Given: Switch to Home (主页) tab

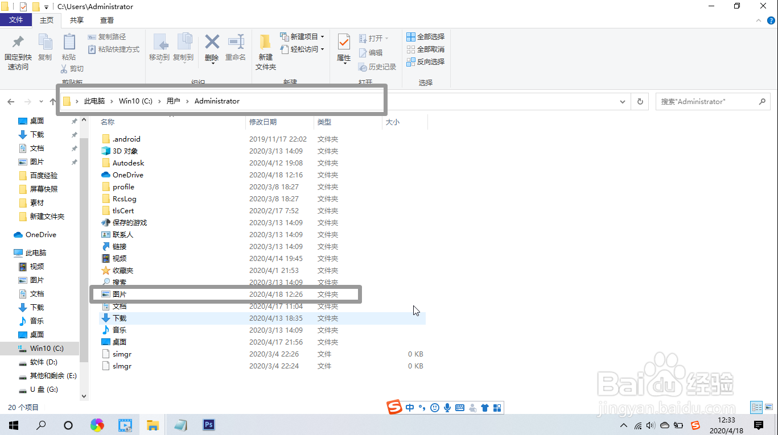Looking at the screenshot, I should point(47,20).
